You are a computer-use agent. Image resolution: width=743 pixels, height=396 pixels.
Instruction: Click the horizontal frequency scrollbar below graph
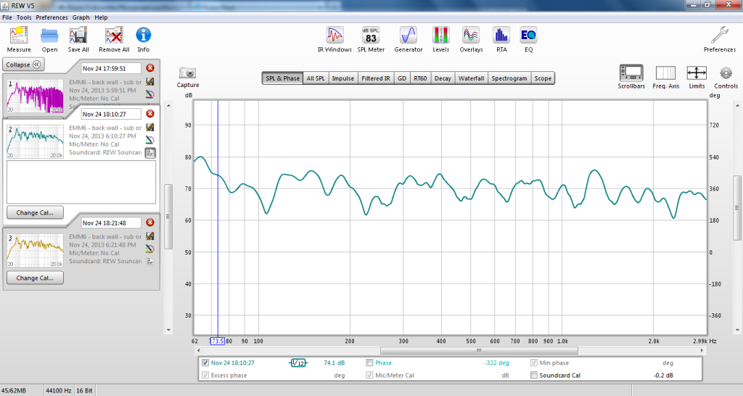click(x=450, y=350)
